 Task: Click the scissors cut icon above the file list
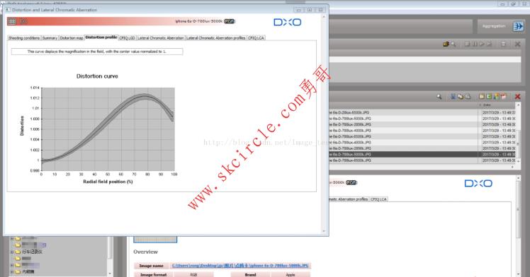coord(453,97)
